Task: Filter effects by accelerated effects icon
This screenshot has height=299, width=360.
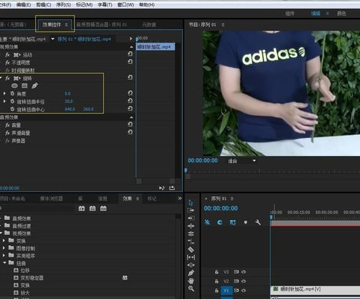Action: click(x=81, y=208)
